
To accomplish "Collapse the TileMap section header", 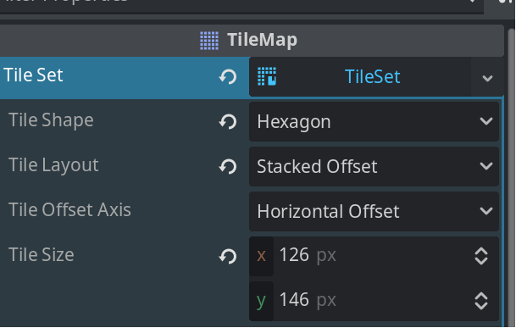I will 251,40.
